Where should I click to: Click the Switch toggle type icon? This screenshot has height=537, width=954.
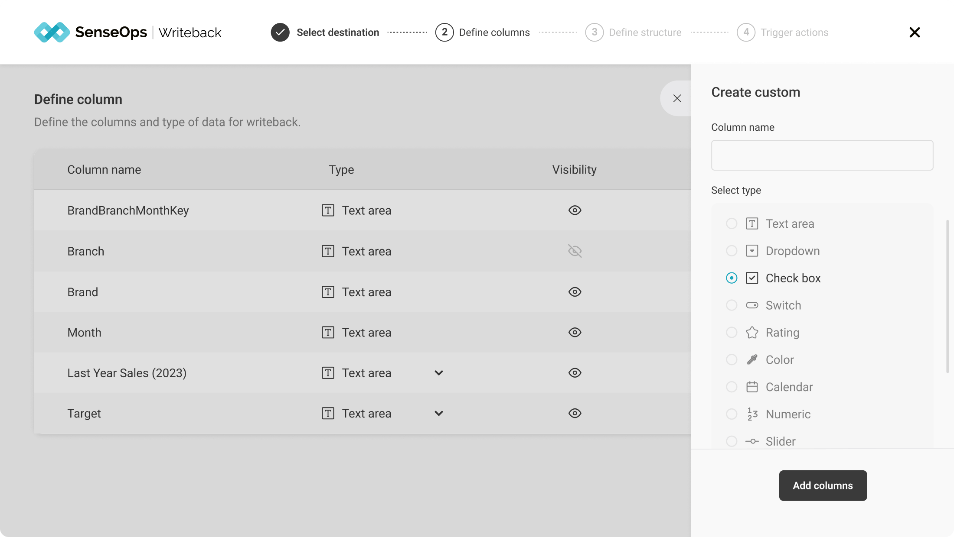(752, 305)
